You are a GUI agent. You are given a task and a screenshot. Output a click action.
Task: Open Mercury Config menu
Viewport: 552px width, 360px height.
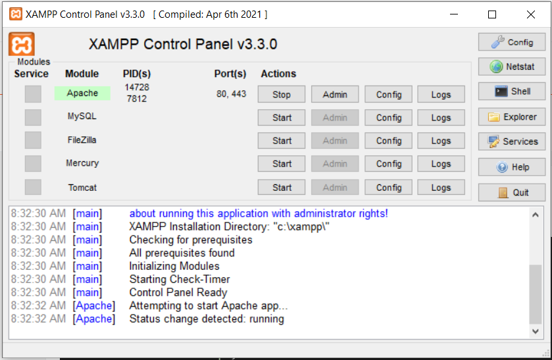[389, 164]
